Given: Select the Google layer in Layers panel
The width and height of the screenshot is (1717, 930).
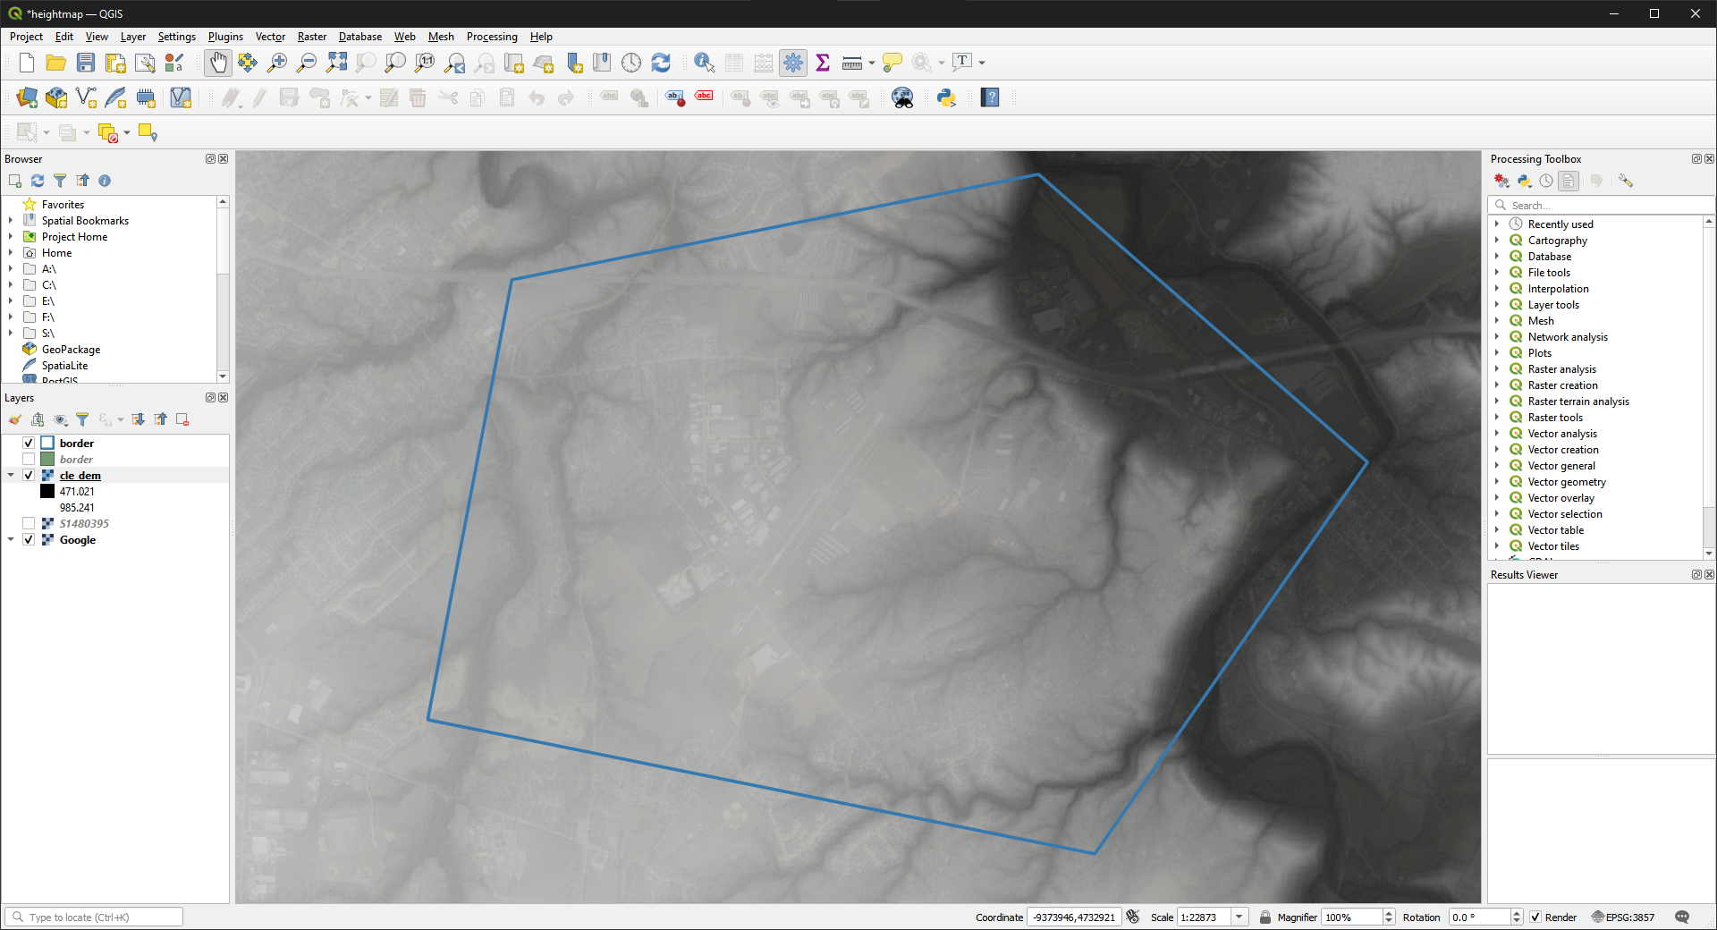Looking at the screenshot, I should 78,540.
